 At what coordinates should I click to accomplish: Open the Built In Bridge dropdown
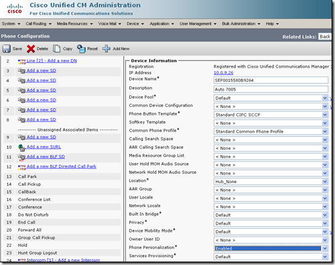click(x=271, y=215)
